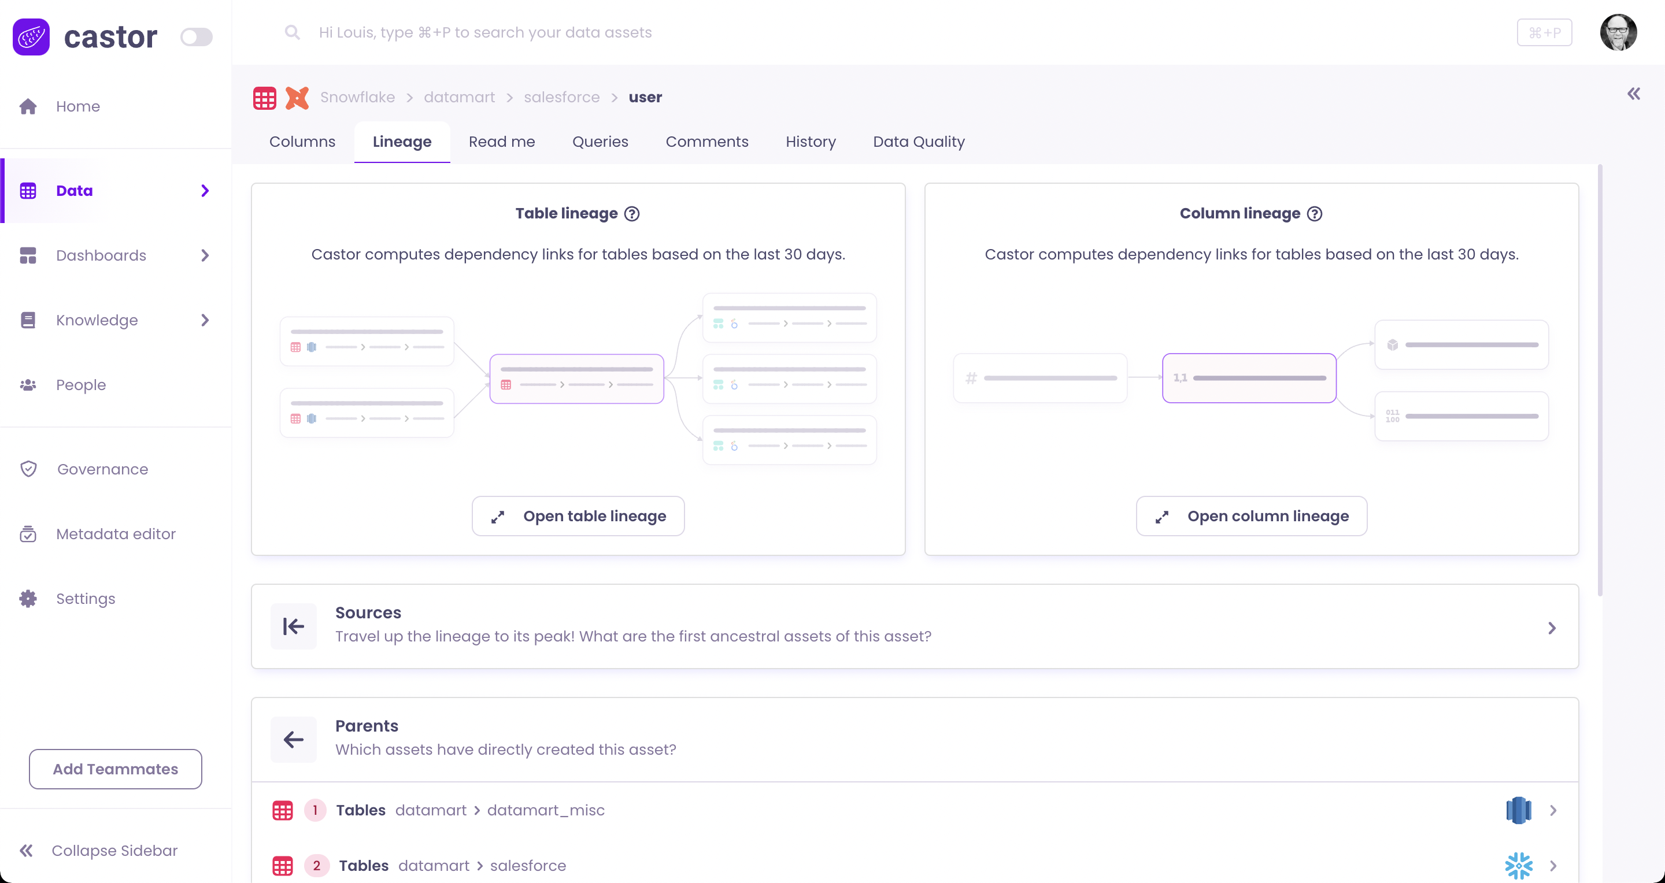Click Open table lineage button
Image resolution: width=1665 pixels, height=883 pixels.
(x=578, y=516)
